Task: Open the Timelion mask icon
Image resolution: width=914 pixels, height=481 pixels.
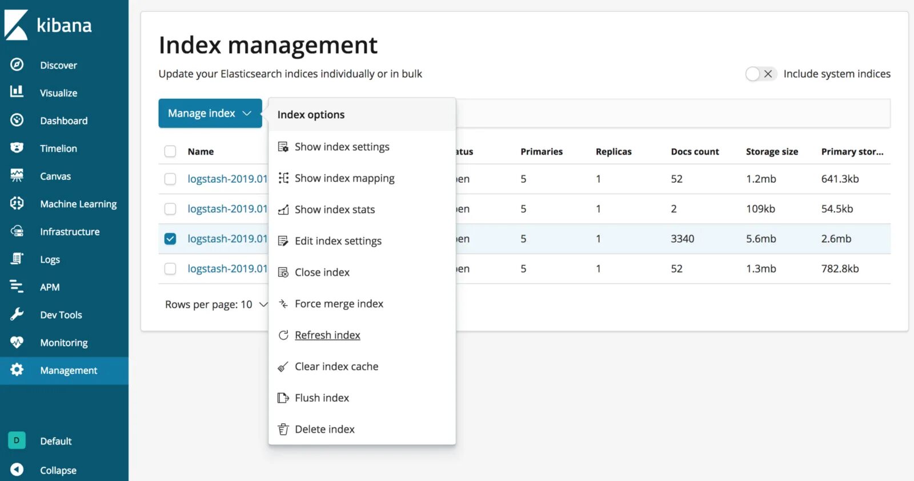Action: click(17, 147)
